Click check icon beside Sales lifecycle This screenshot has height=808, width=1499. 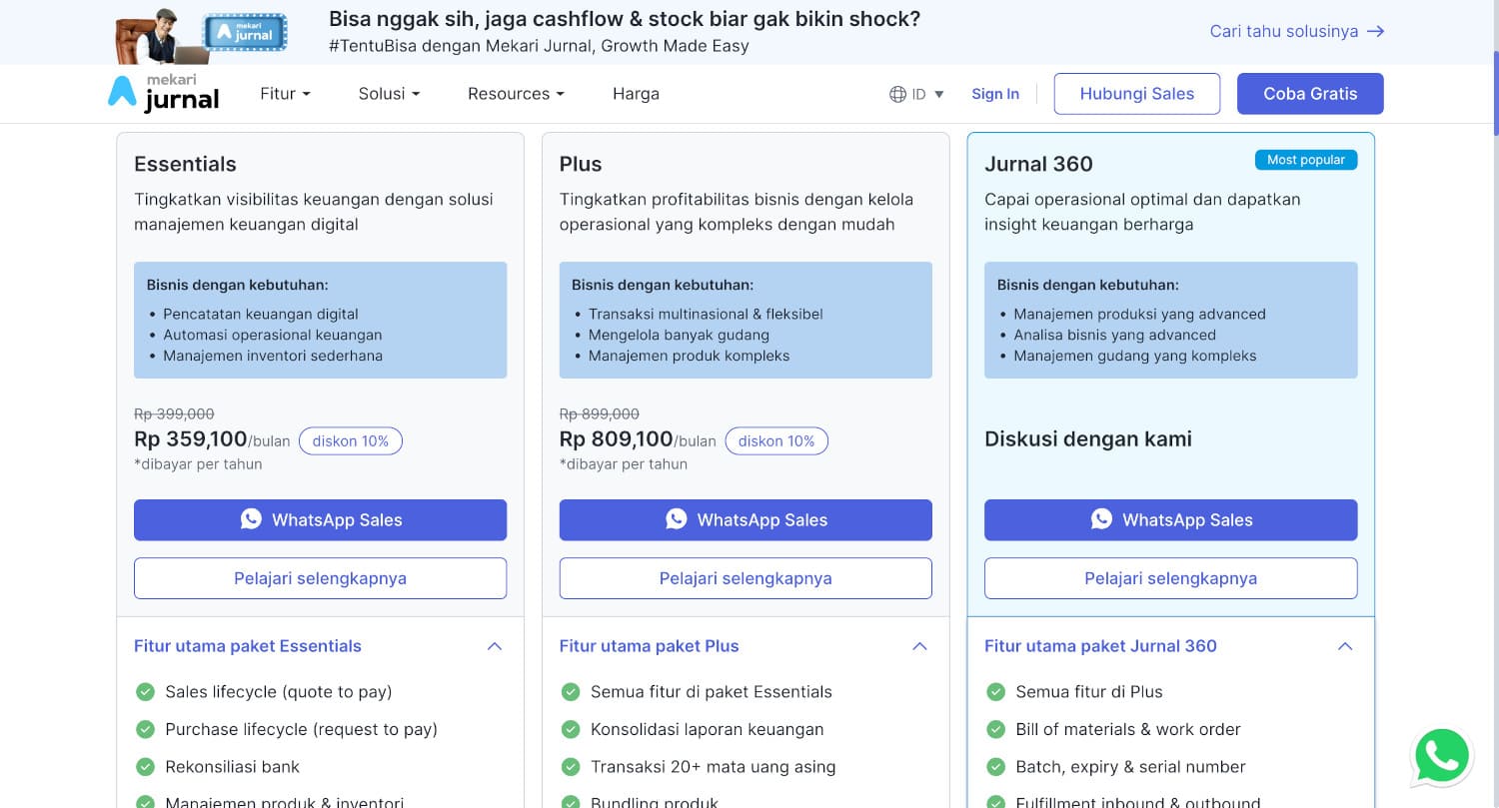tap(145, 691)
